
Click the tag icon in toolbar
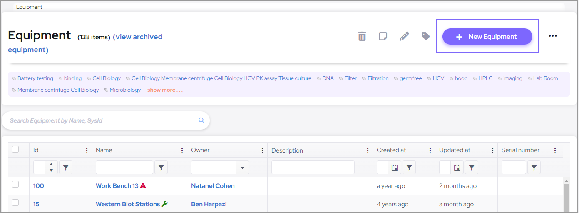click(x=425, y=36)
